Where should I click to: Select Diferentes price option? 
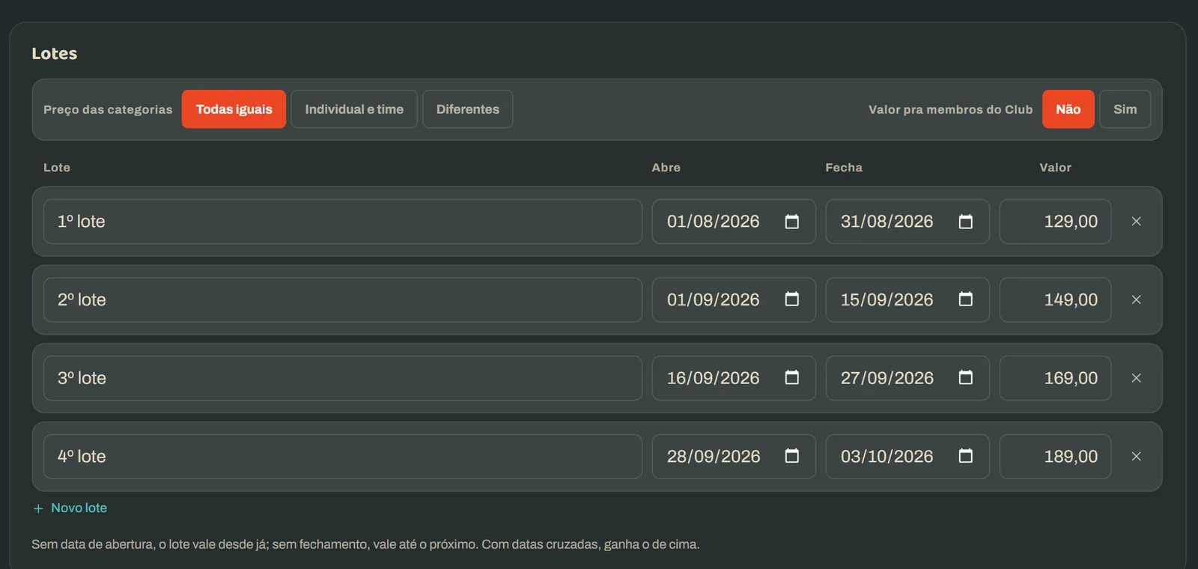468,109
